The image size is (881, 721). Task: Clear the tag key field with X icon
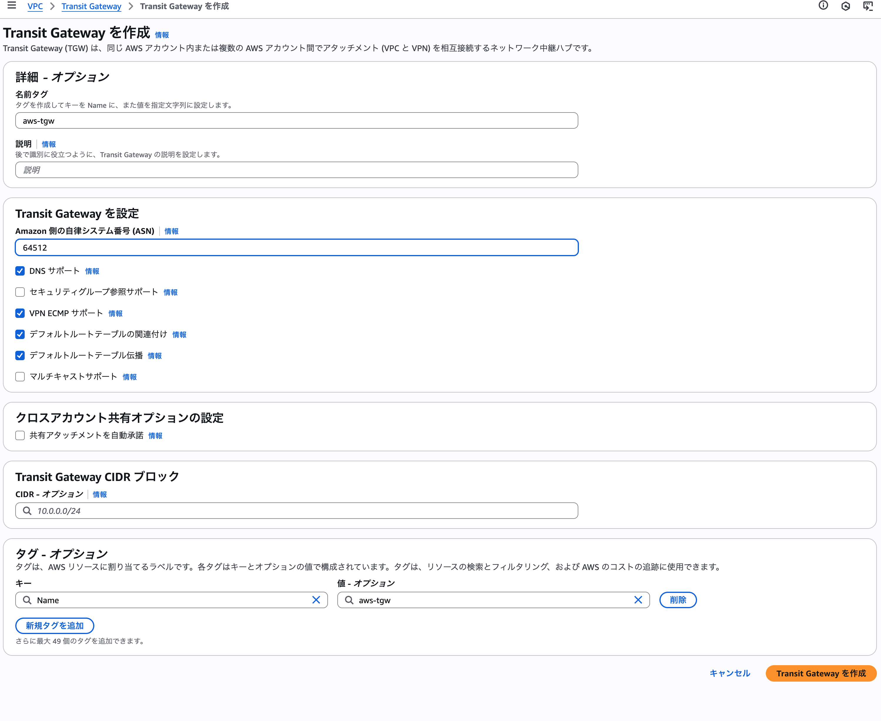pyautogui.click(x=316, y=600)
